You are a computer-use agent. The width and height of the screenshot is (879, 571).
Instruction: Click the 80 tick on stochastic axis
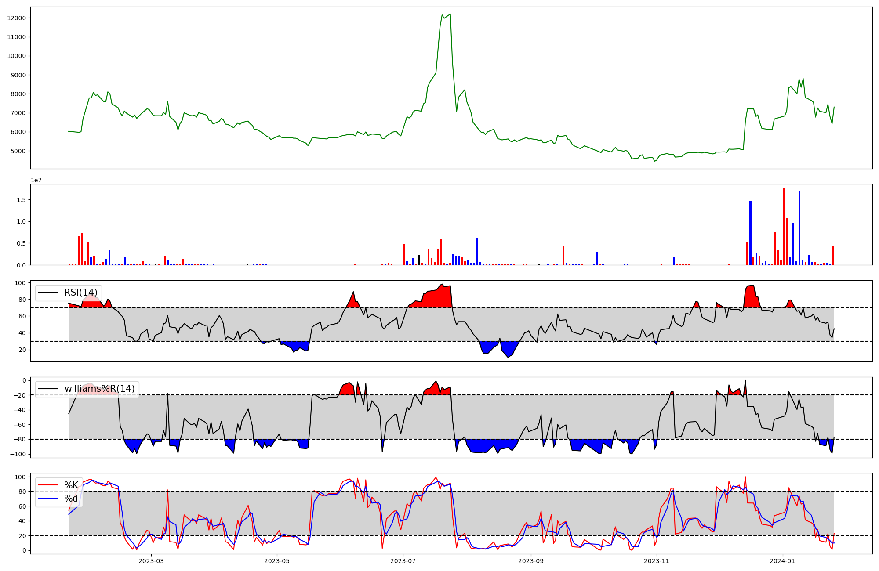[x=22, y=491]
